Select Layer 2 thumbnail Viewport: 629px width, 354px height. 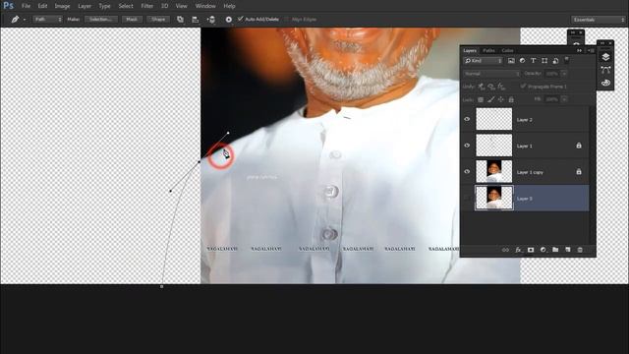(x=493, y=119)
